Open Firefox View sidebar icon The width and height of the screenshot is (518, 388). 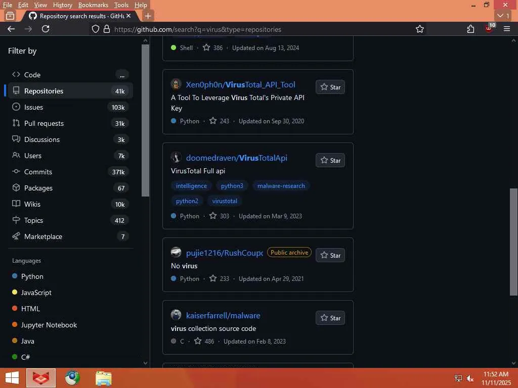pos(10,16)
